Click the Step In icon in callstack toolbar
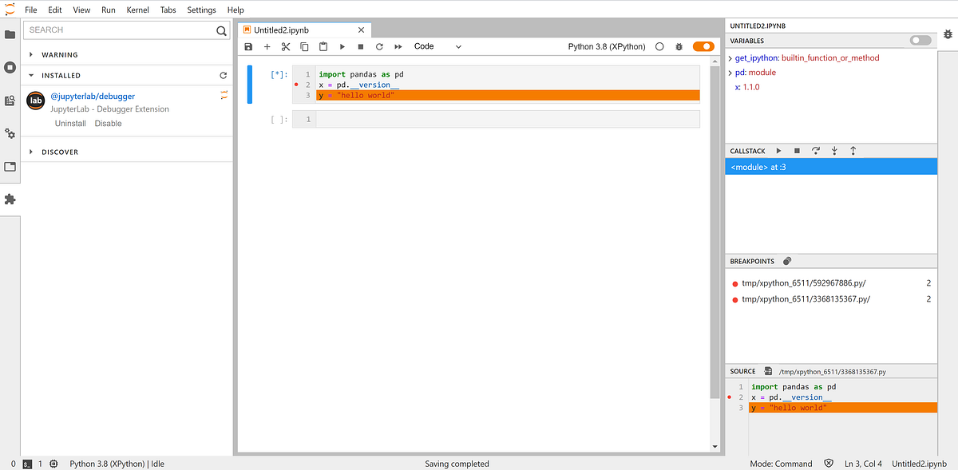This screenshot has height=470, width=958. 834,151
